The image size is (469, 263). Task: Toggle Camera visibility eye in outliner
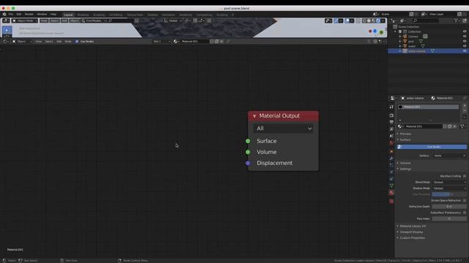tap(465, 37)
